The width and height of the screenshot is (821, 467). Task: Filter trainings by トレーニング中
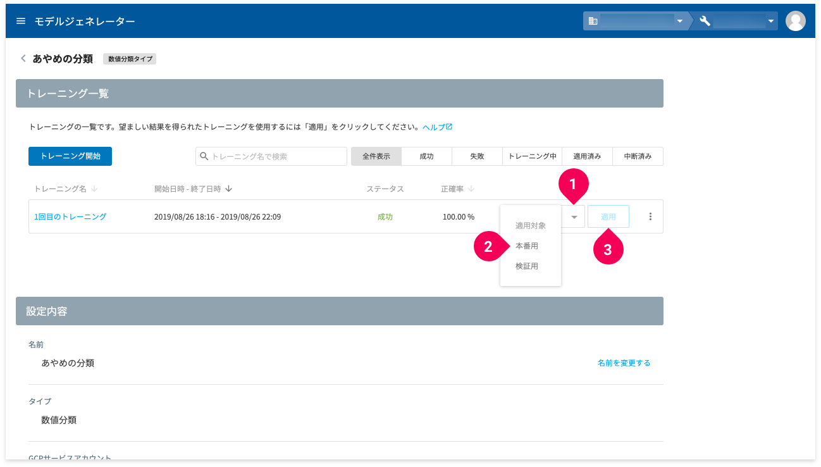coord(532,156)
